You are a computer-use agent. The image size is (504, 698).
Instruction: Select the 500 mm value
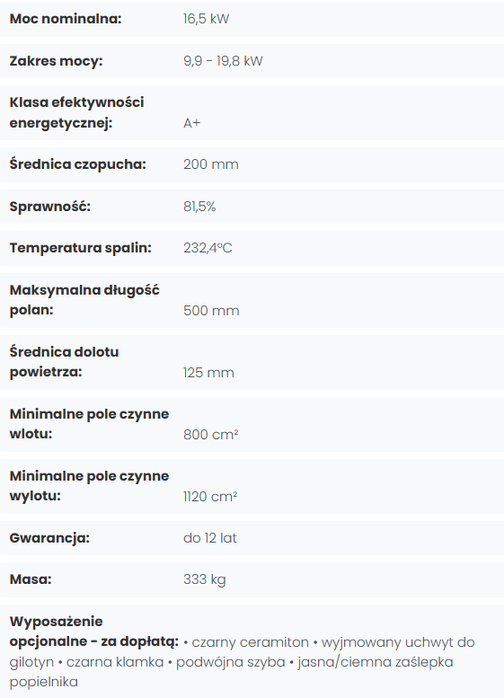(211, 310)
